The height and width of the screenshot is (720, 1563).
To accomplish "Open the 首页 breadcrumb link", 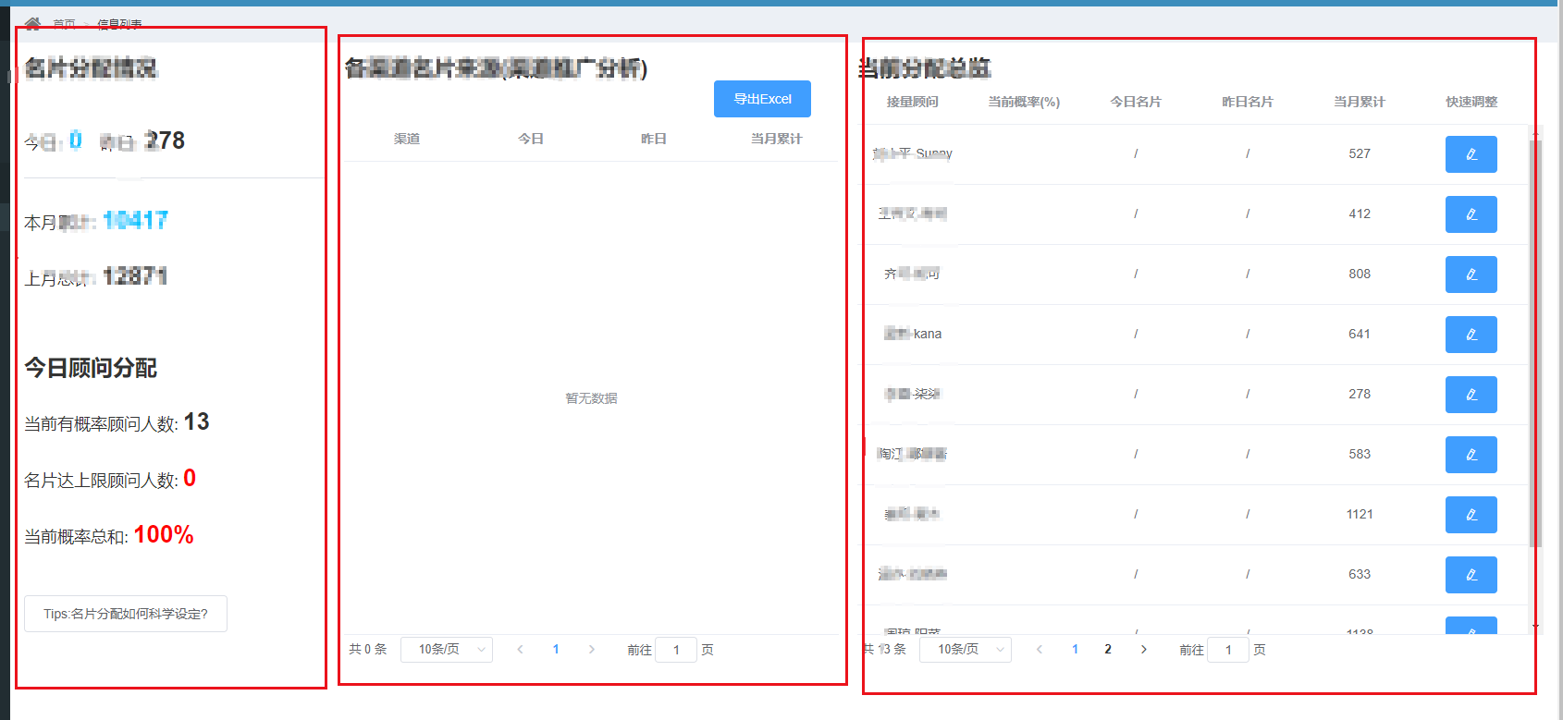I will pos(65,24).
